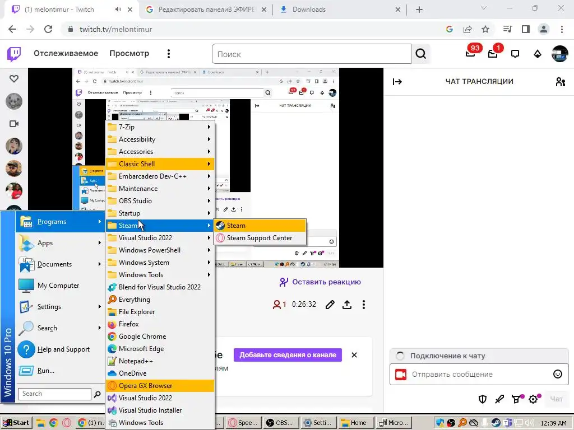
Task: Open Chrome three-dot menu
Action: 562,29
